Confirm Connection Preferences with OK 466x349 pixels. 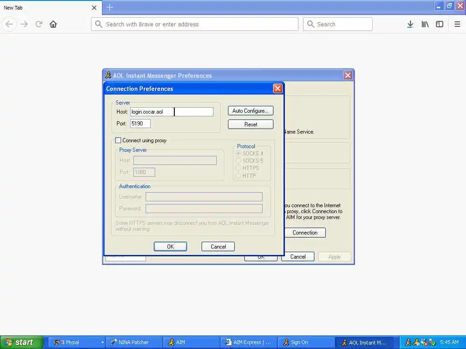[170, 247]
